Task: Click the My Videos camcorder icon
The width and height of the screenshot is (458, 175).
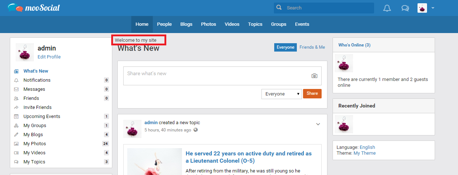Action: tap(16, 153)
